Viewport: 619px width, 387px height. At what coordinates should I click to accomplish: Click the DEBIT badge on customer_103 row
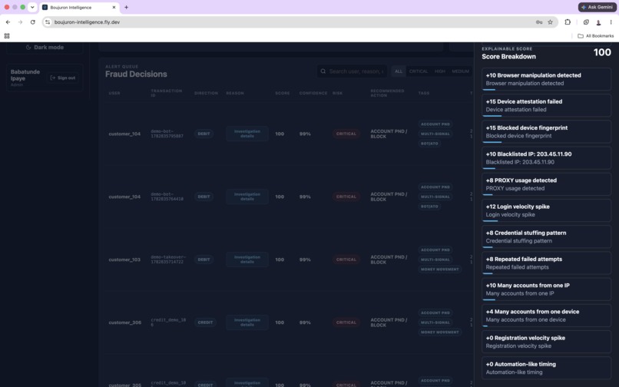[204, 260]
